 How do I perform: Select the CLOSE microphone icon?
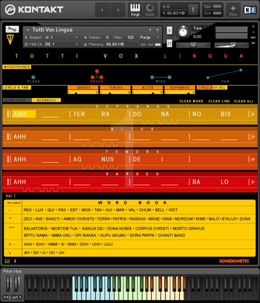pyautogui.click(x=33, y=77)
